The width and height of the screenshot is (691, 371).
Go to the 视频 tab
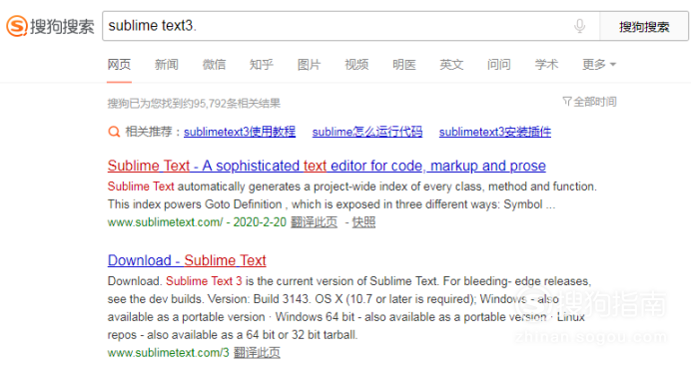[x=356, y=65]
